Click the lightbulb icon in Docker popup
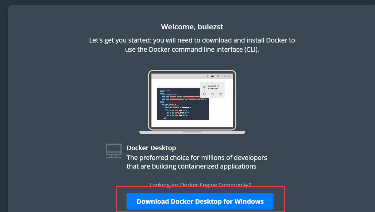 tap(220, 94)
